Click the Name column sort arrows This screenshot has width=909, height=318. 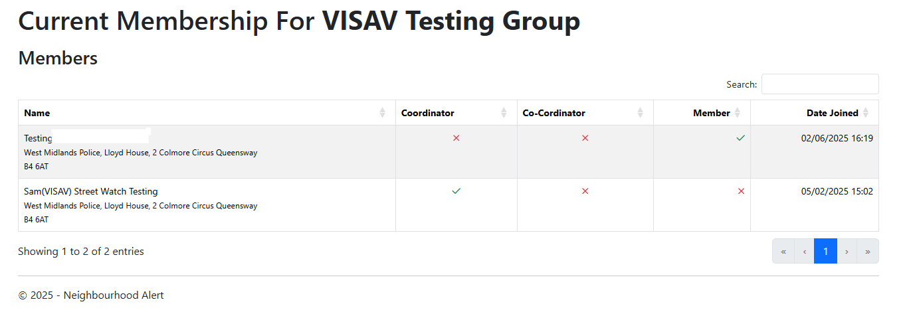click(382, 113)
